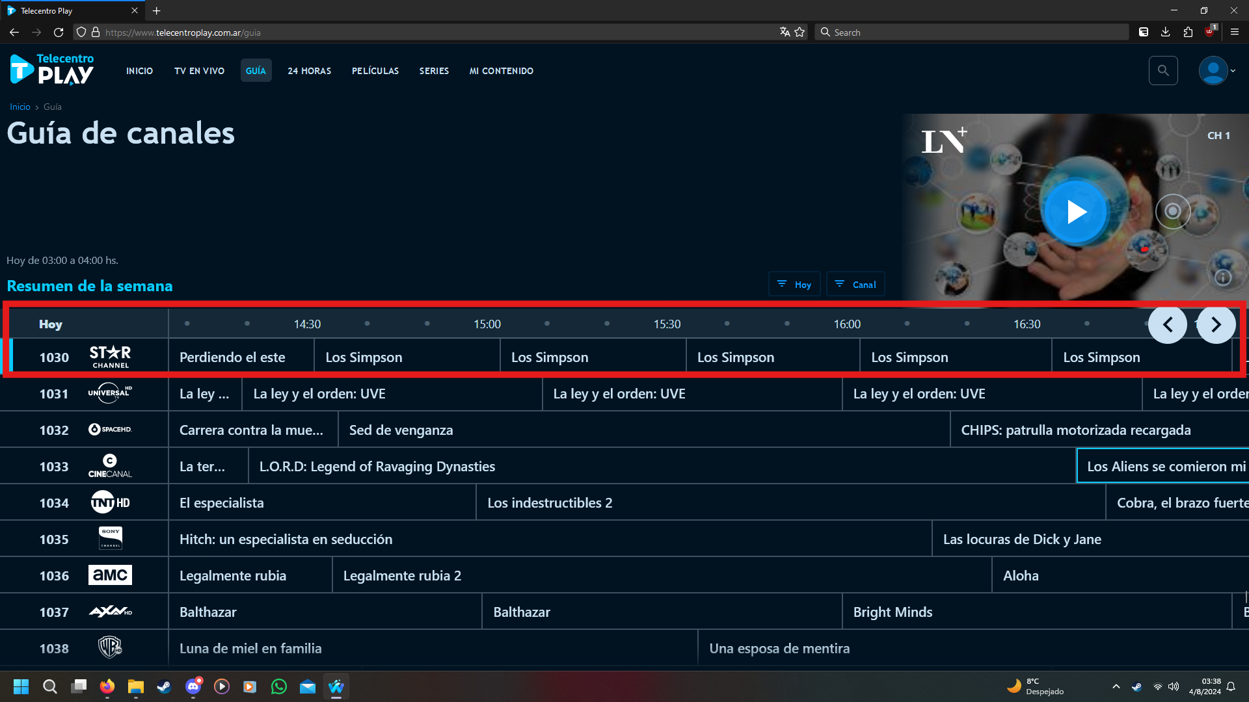
Task: Open the Hoy day filter
Action: pos(794,285)
